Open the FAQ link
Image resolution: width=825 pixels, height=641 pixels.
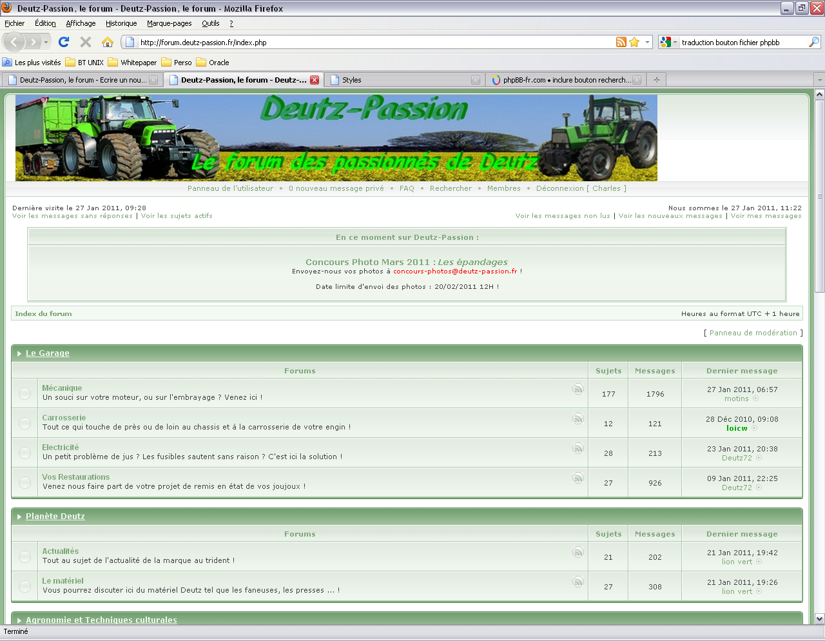(x=407, y=188)
